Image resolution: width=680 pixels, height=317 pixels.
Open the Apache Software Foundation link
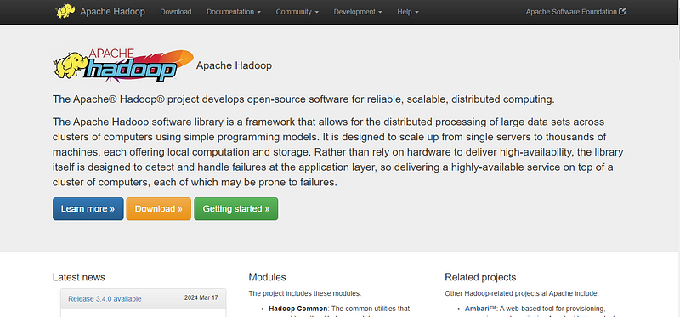tap(571, 12)
